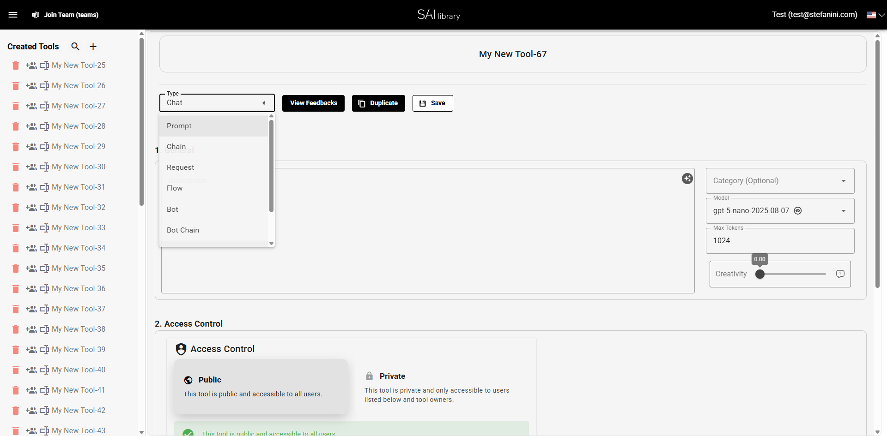Rename My New Tool-27 using its rename icon
887x436 pixels.
coord(44,106)
